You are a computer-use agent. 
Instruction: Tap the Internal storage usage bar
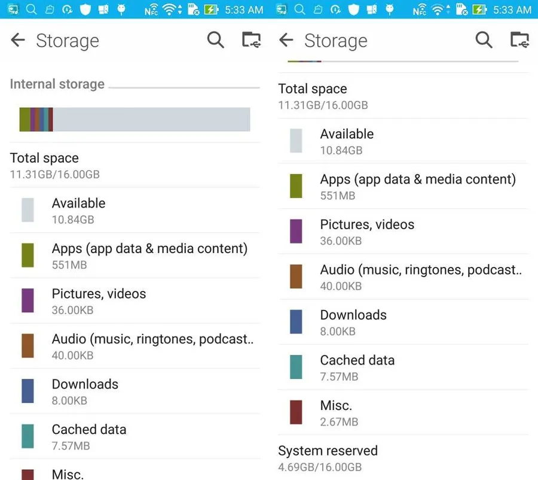(x=134, y=119)
